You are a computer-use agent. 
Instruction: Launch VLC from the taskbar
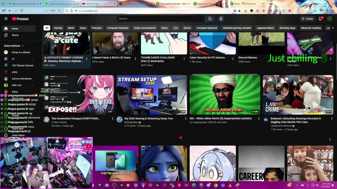230,185
